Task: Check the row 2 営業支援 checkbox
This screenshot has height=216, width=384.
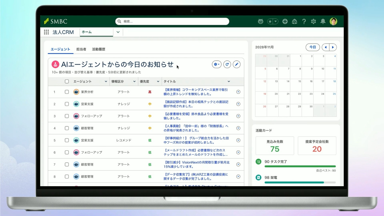Action: pos(67,104)
